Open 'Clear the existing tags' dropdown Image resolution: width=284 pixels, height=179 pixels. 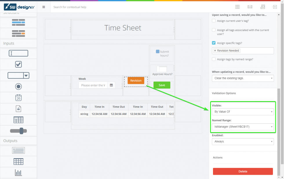point(243,78)
